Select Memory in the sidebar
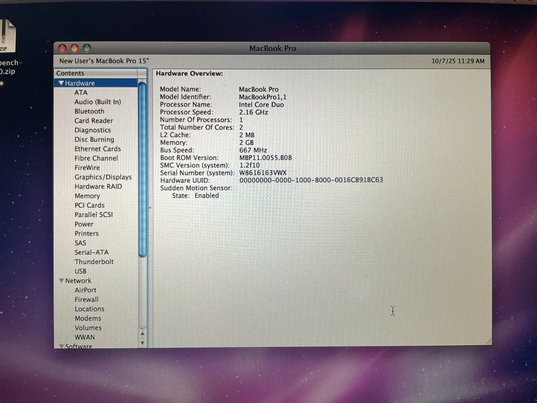 click(x=87, y=196)
